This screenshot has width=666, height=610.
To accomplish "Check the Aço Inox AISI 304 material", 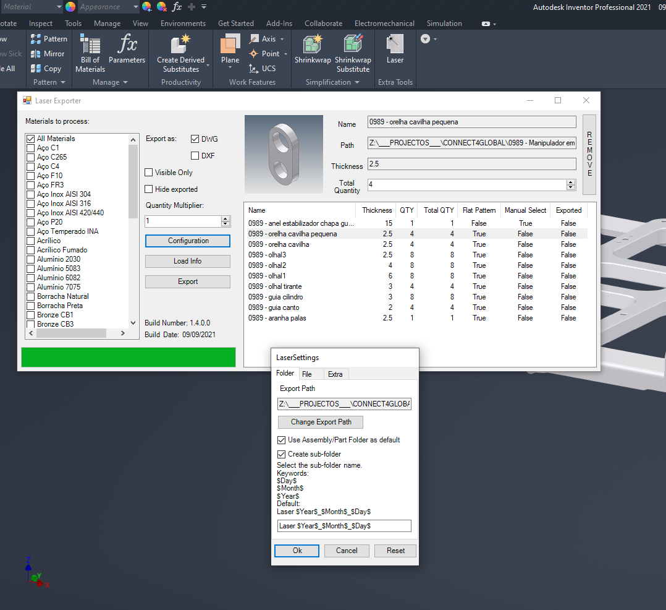I will [x=31, y=194].
